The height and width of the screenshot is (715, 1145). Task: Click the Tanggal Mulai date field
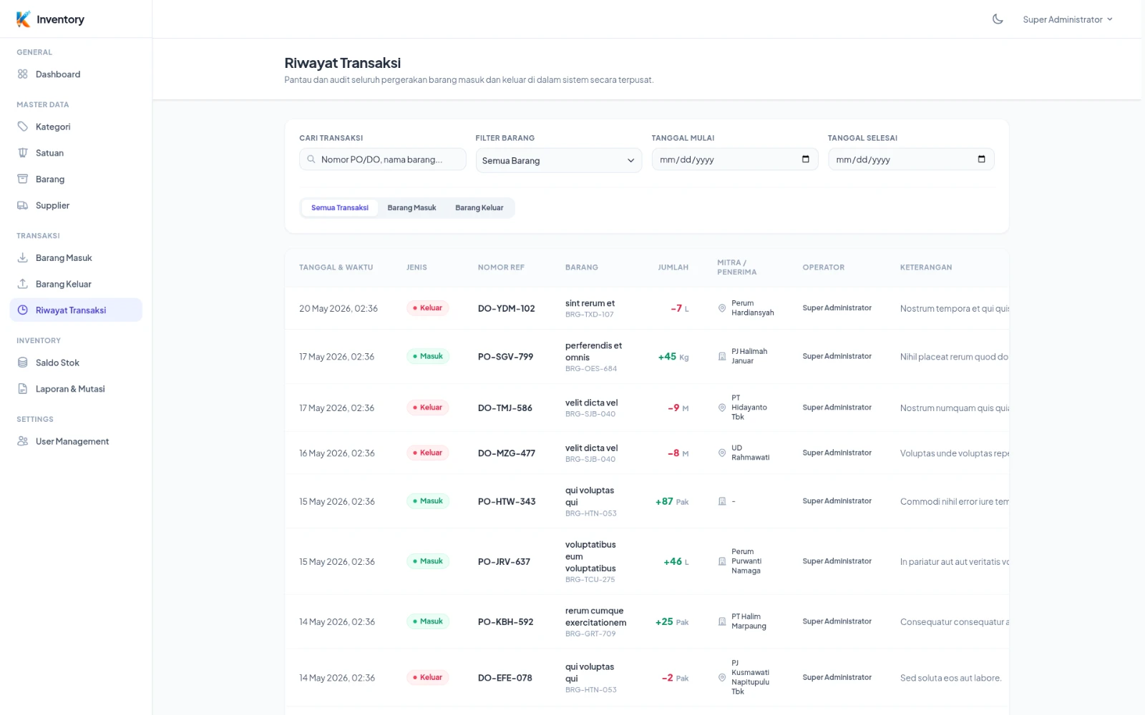coord(735,159)
